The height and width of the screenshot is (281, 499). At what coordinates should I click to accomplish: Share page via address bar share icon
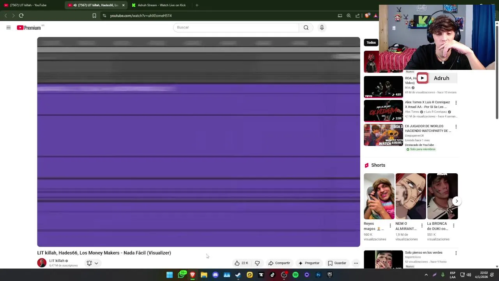[x=357, y=16]
